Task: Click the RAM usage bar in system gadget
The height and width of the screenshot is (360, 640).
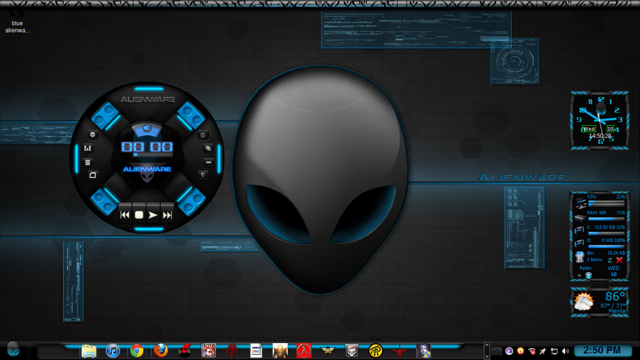Action: [x=606, y=219]
